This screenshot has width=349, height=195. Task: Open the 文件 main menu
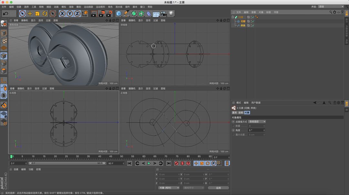[x=4, y=7]
